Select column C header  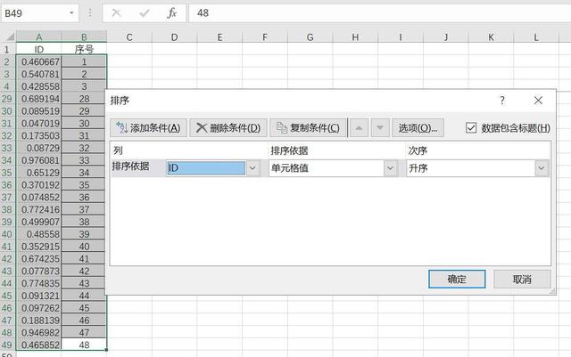click(x=129, y=37)
